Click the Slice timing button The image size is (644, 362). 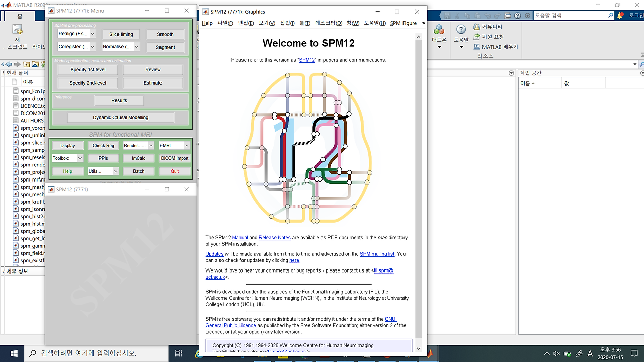tap(121, 34)
